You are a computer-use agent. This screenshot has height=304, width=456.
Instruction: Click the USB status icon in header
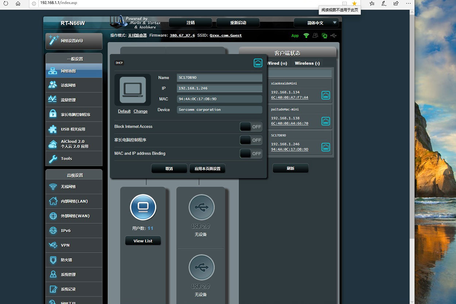coord(333,36)
